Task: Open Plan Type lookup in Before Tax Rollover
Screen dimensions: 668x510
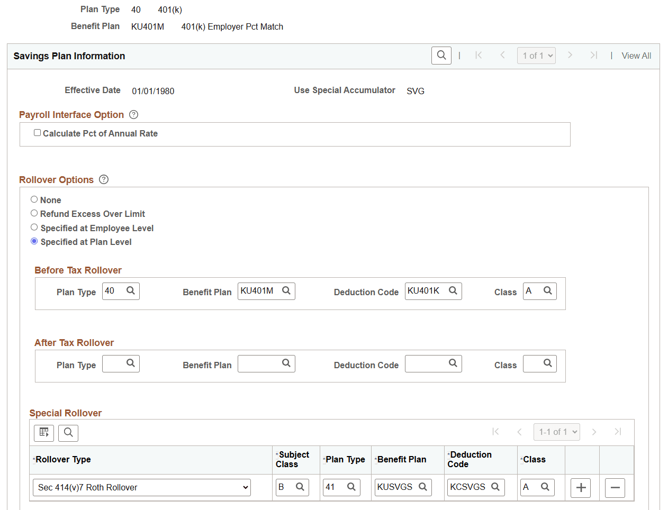Action: [131, 290]
